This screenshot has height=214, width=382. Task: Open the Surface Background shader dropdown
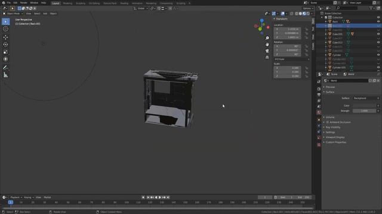pos(366,98)
